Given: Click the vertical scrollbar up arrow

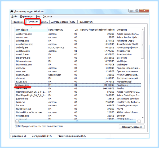Looking at the screenshot, I should click(143, 29).
